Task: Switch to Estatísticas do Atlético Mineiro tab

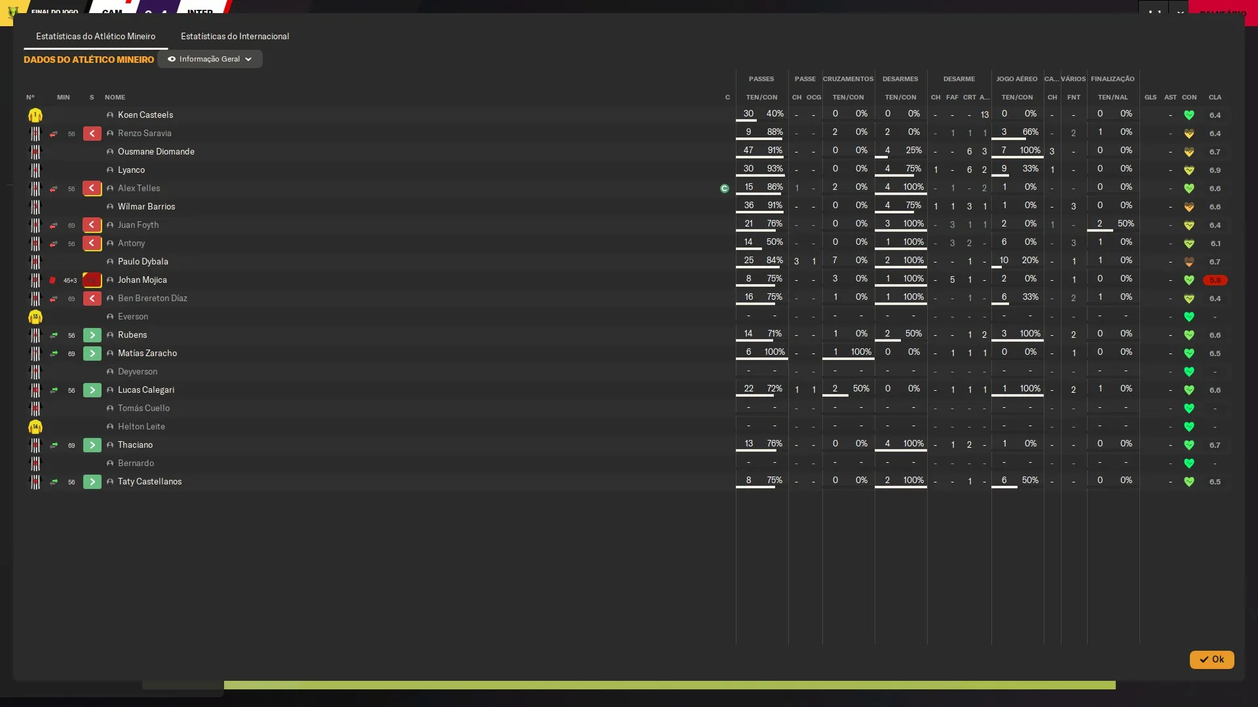Action: click(x=96, y=36)
